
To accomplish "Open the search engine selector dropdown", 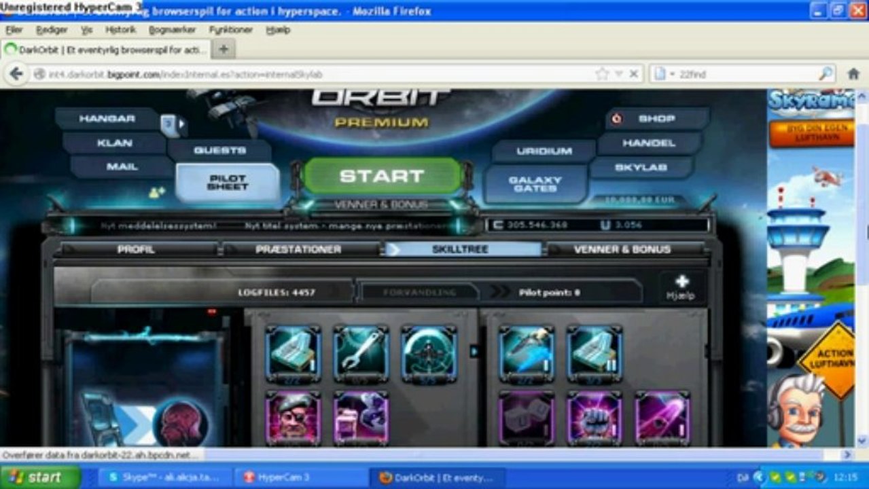I will tap(665, 74).
